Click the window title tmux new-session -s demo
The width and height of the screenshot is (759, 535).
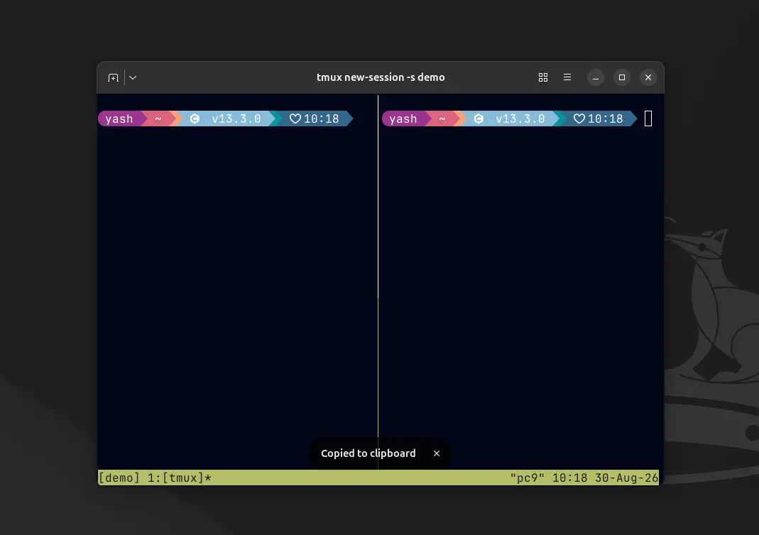point(381,77)
